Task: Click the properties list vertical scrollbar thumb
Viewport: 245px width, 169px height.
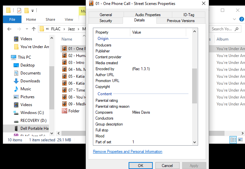Action: (x=194, y=86)
